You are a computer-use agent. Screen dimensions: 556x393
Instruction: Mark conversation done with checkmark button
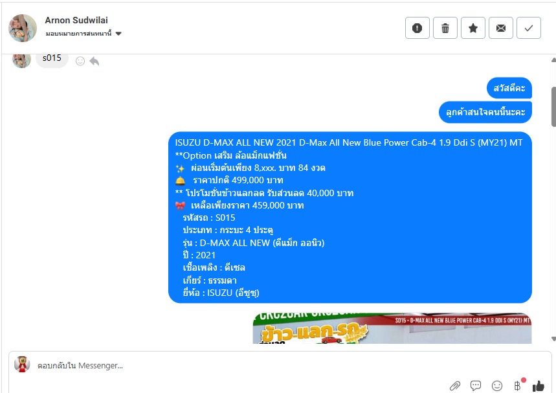529,28
